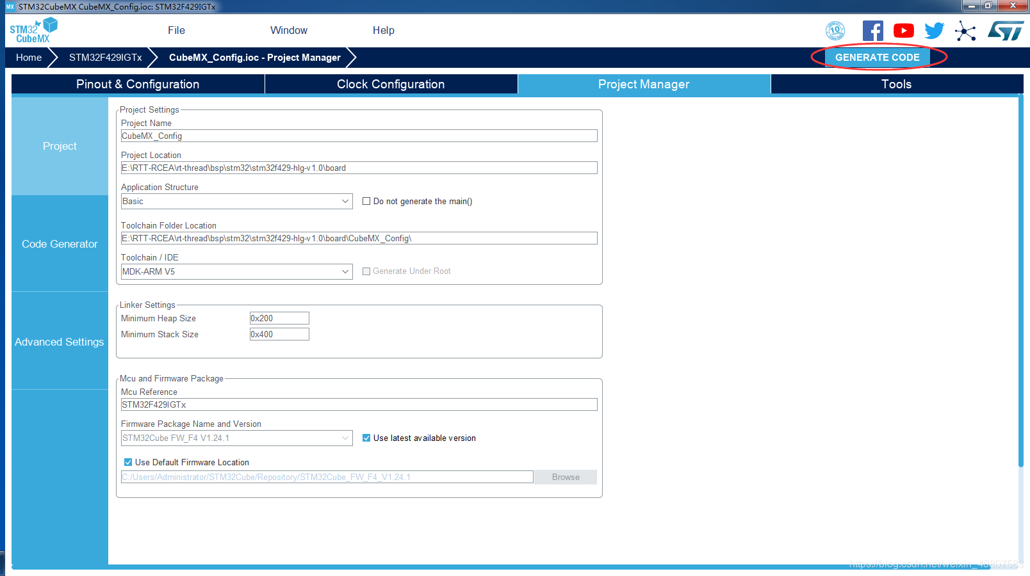Open the Code Generator side tab

click(60, 244)
